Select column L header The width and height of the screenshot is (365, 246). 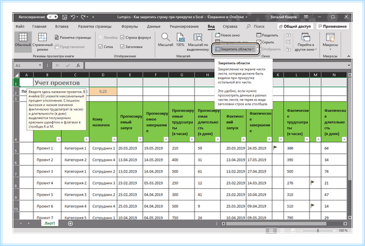point(296,75)
